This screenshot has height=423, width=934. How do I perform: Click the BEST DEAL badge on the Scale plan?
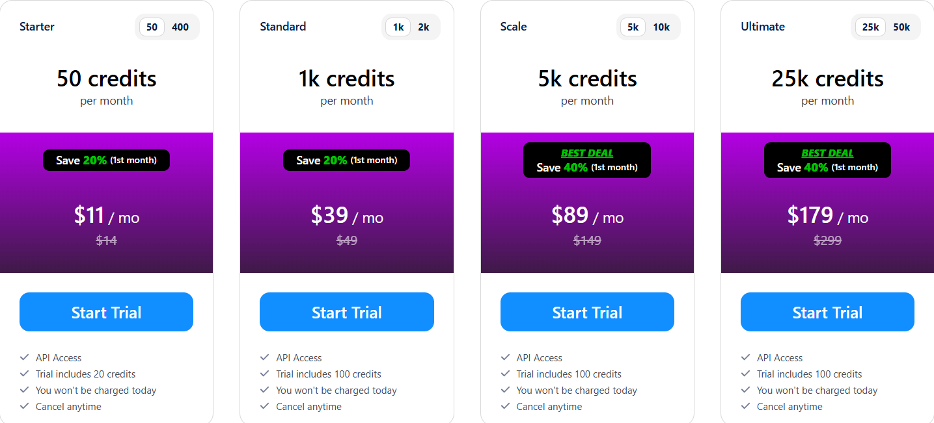click(586, 153)
